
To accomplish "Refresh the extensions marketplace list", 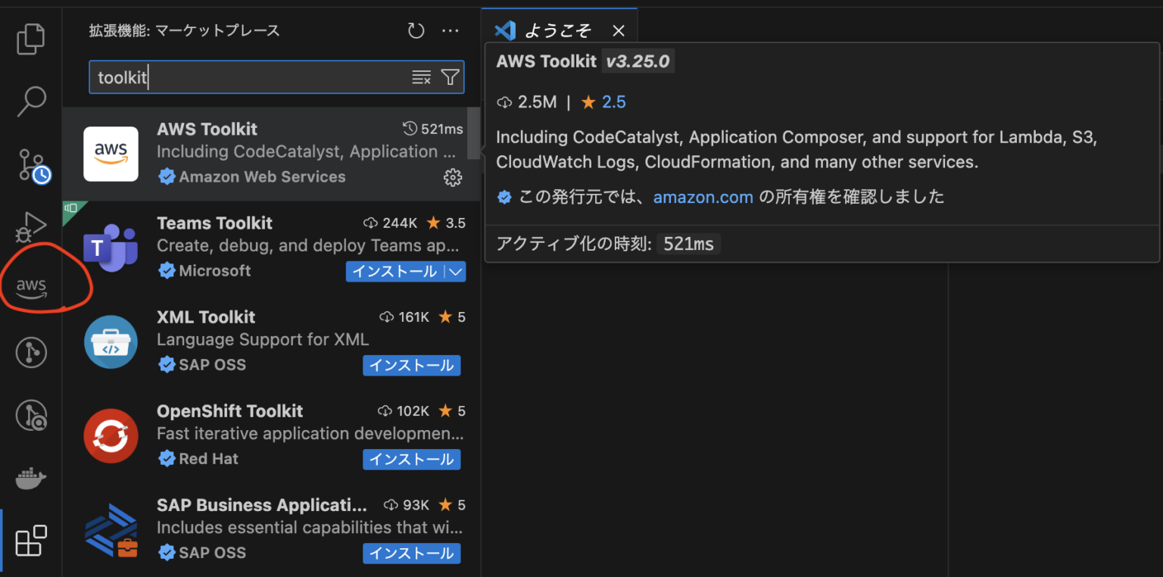I will pyautogui.click(x=415, y=30).
